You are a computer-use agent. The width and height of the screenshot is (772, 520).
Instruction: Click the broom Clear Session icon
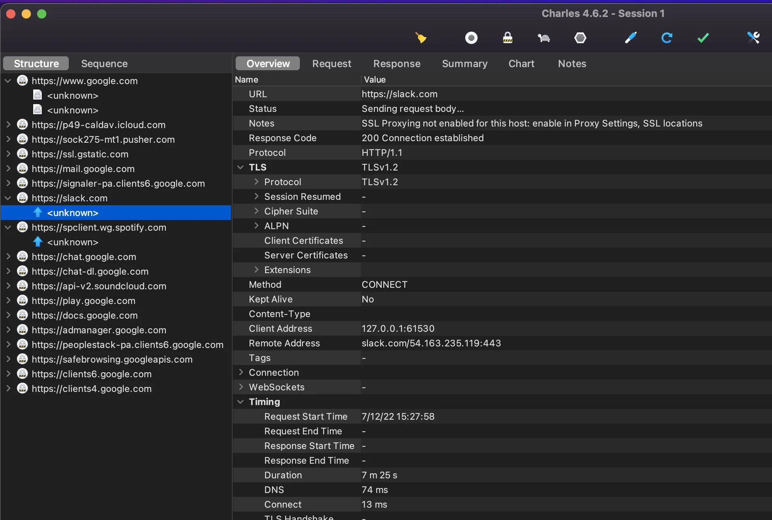tap(421, 38)
